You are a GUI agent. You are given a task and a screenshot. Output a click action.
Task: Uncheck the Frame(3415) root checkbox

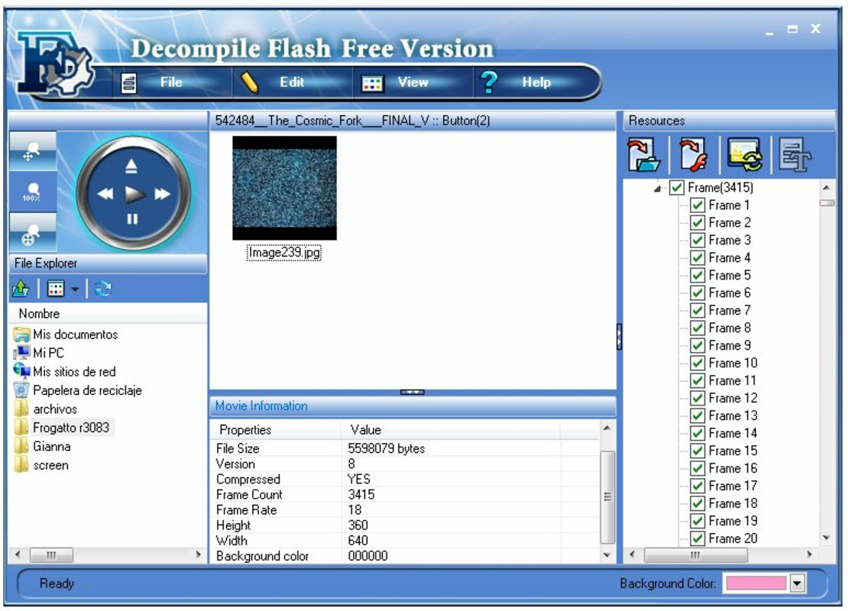[677, 188]
